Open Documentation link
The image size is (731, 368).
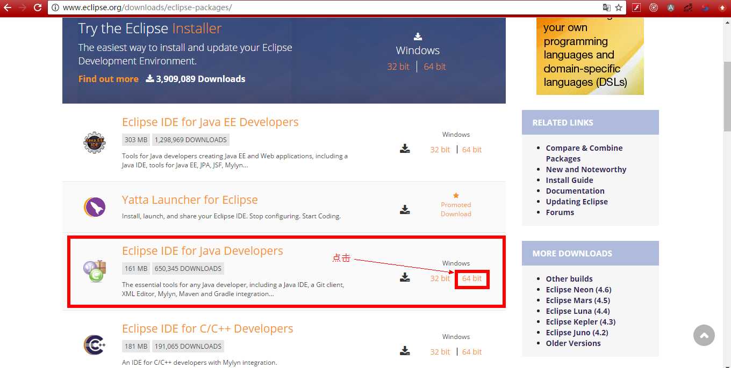[575, 191]
